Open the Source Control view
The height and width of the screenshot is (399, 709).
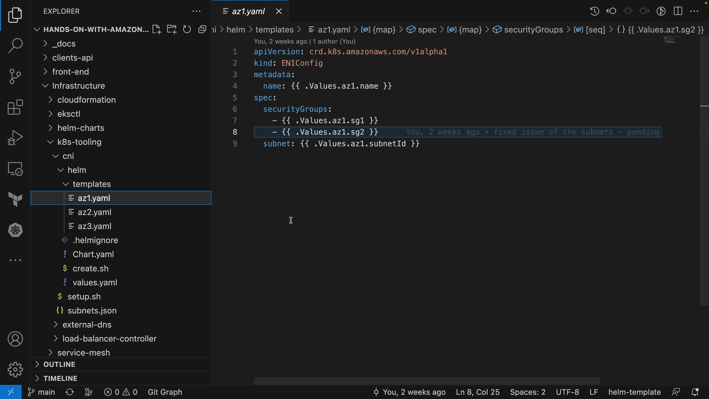[x=15, y=76]
